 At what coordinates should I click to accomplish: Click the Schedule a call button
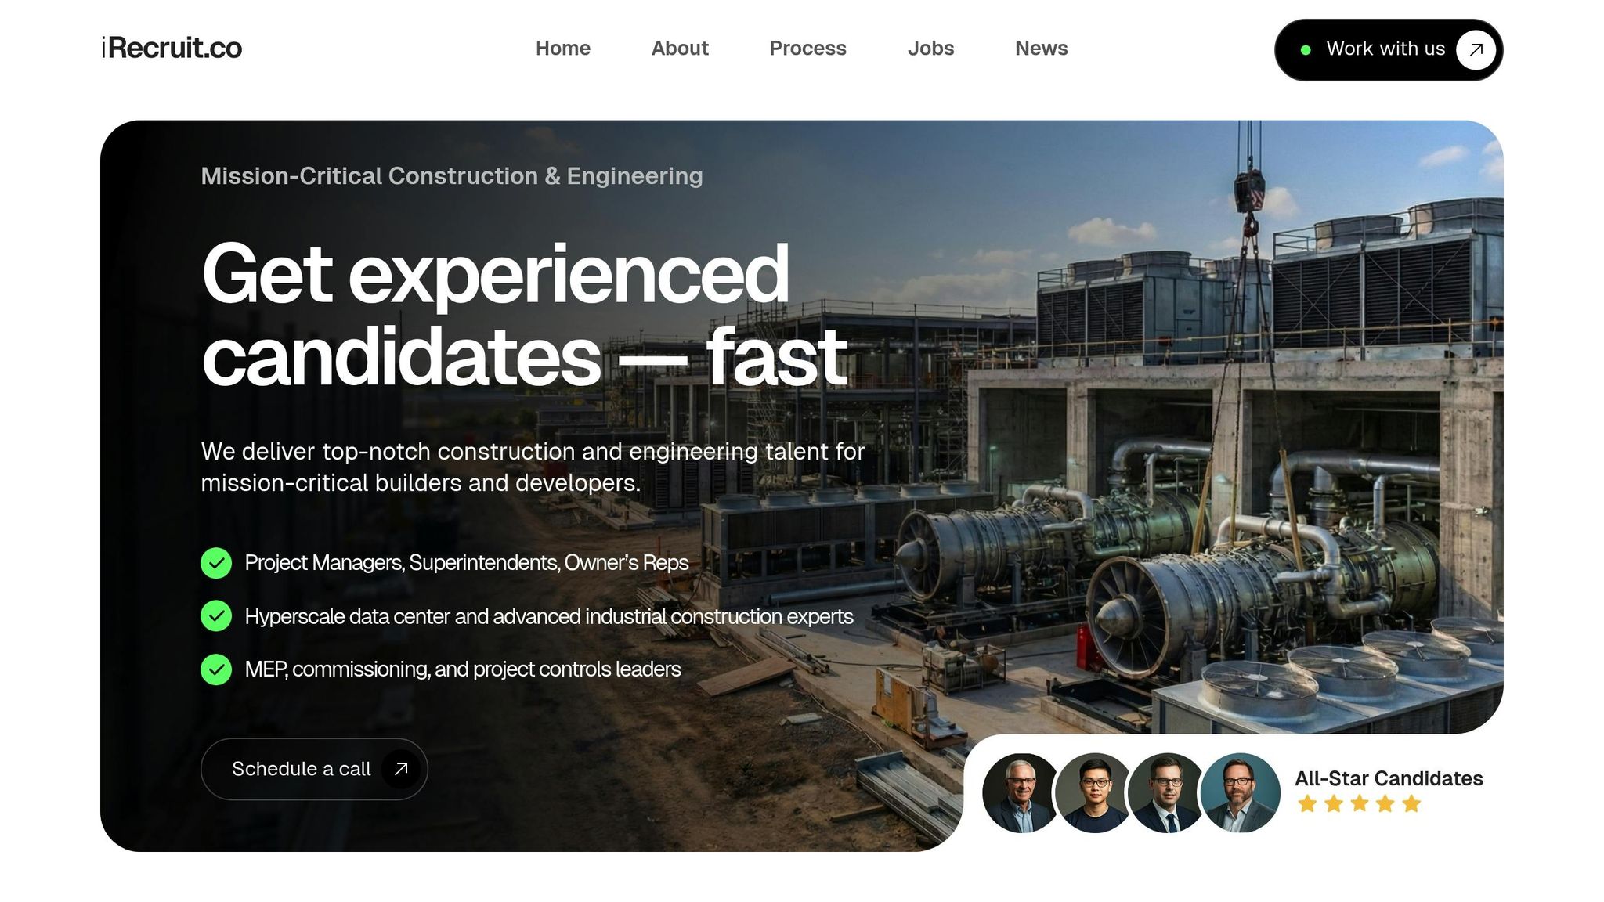point(314,769)
